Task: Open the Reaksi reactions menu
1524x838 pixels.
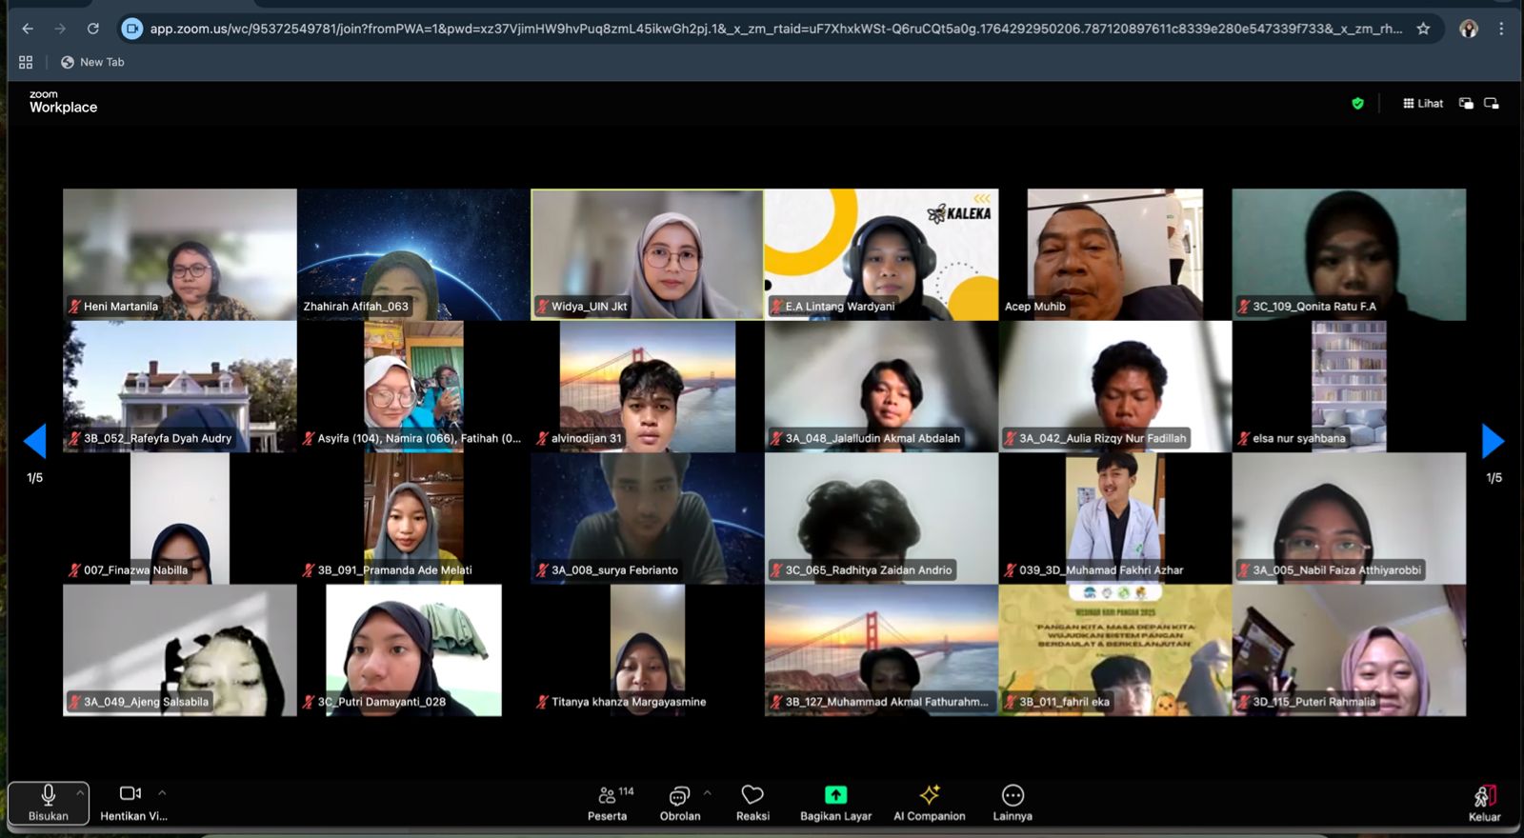Action: [x=752, y=802]
